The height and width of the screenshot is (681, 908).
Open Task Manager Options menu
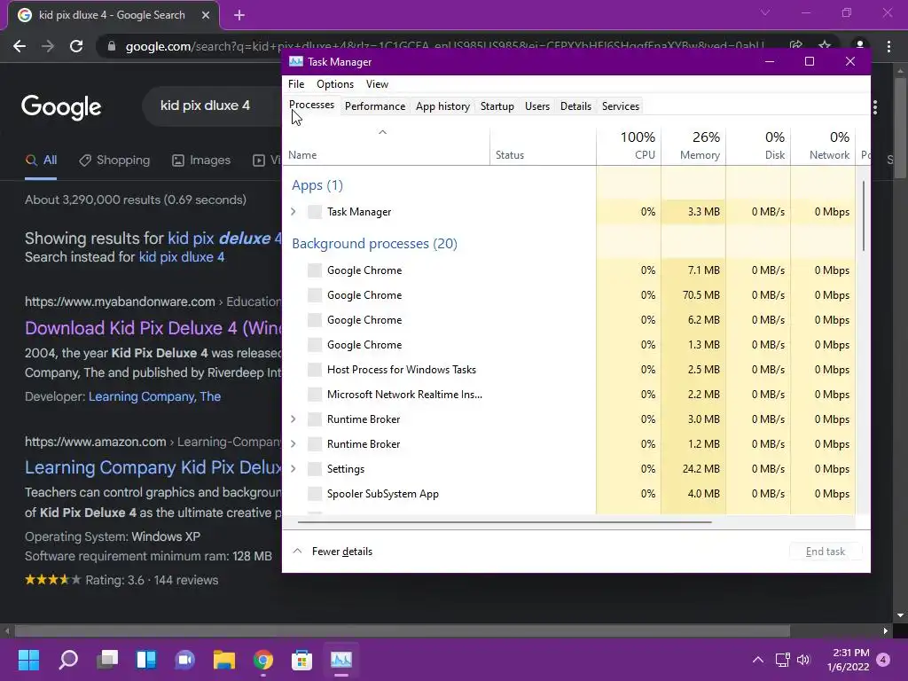pyautogui.click(x=334, y=84)
